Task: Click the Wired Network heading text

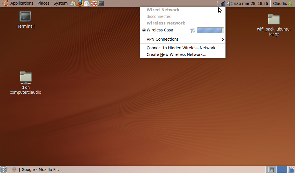Action: [x=163, y=10]
